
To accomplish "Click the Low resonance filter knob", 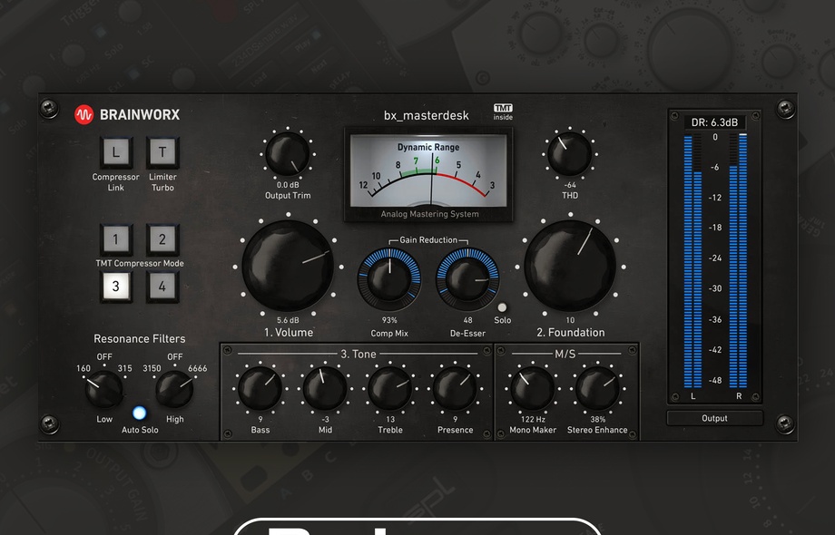I will pos(103,389).
